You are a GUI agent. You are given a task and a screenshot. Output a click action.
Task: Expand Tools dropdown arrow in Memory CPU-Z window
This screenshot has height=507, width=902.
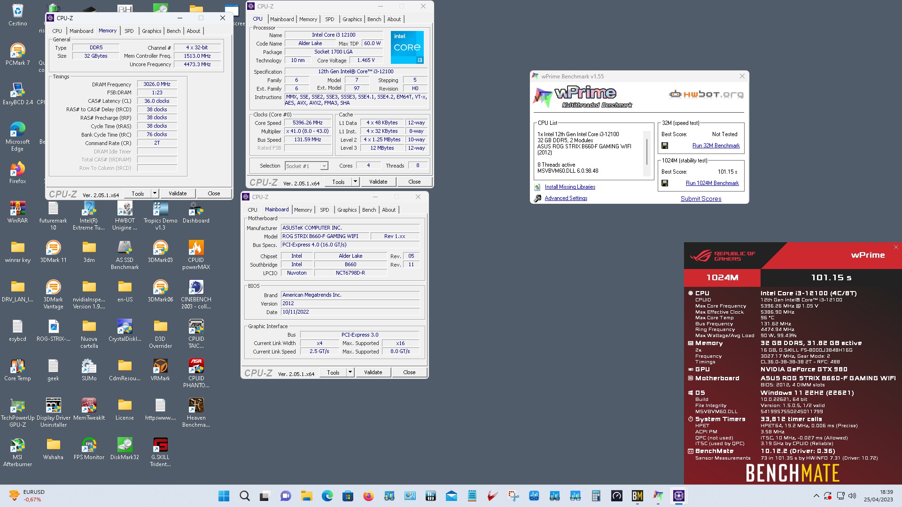coord(155,193)
